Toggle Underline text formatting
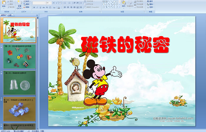 click(x=41, y=7)
